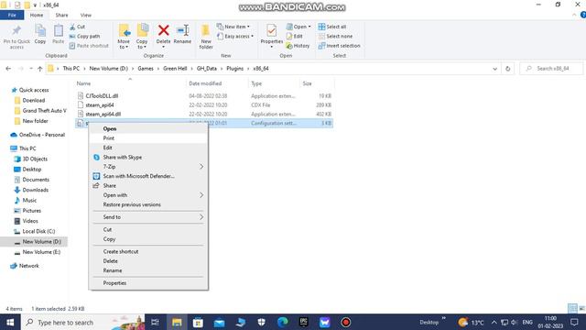Select the CJToolsDLL.dll file
This screenshot has width=586, height=330.
pyautogui.click(x=102, y=95)
